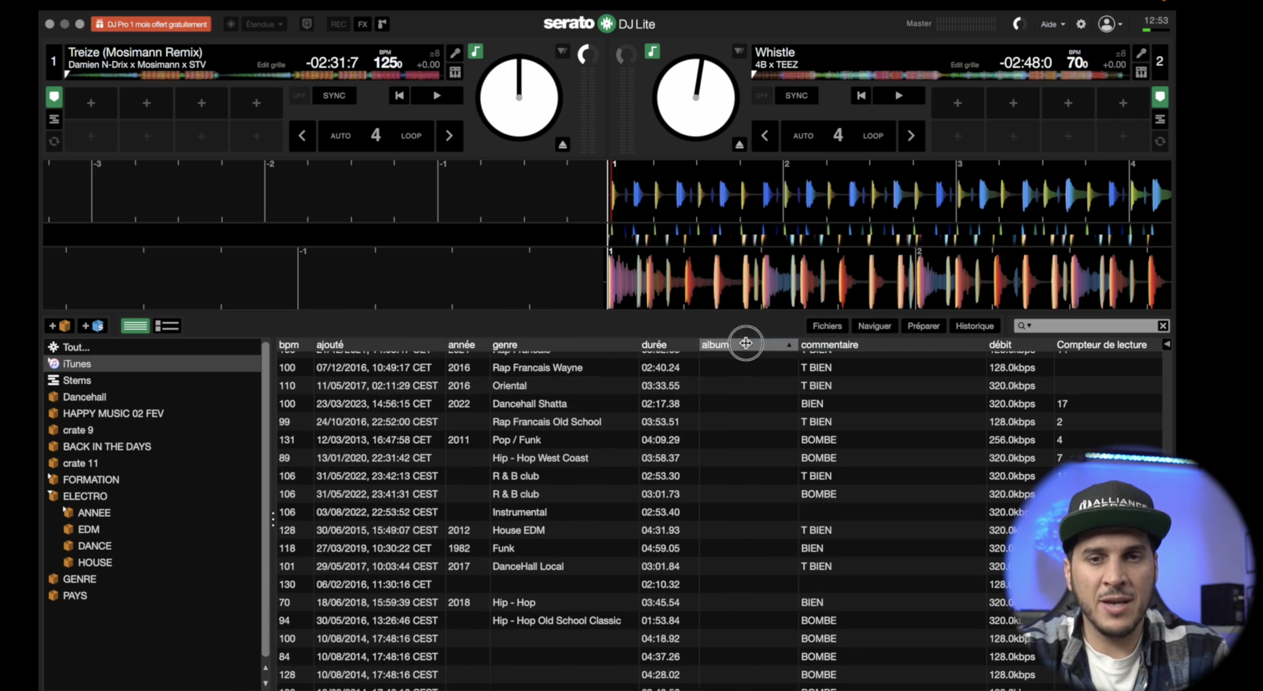
Task: Toggle key lock on deck 1
Action: pyautogui.click(x=475, y=52)
